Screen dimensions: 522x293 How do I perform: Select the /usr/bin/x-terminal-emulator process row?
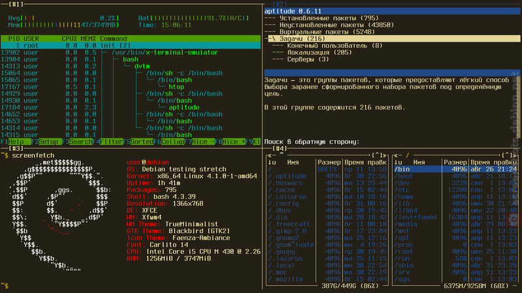[130, 53]
